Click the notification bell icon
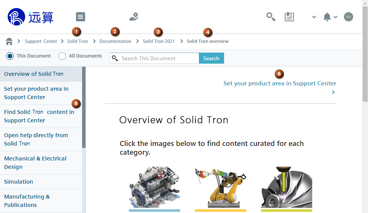 pos(327,17)
